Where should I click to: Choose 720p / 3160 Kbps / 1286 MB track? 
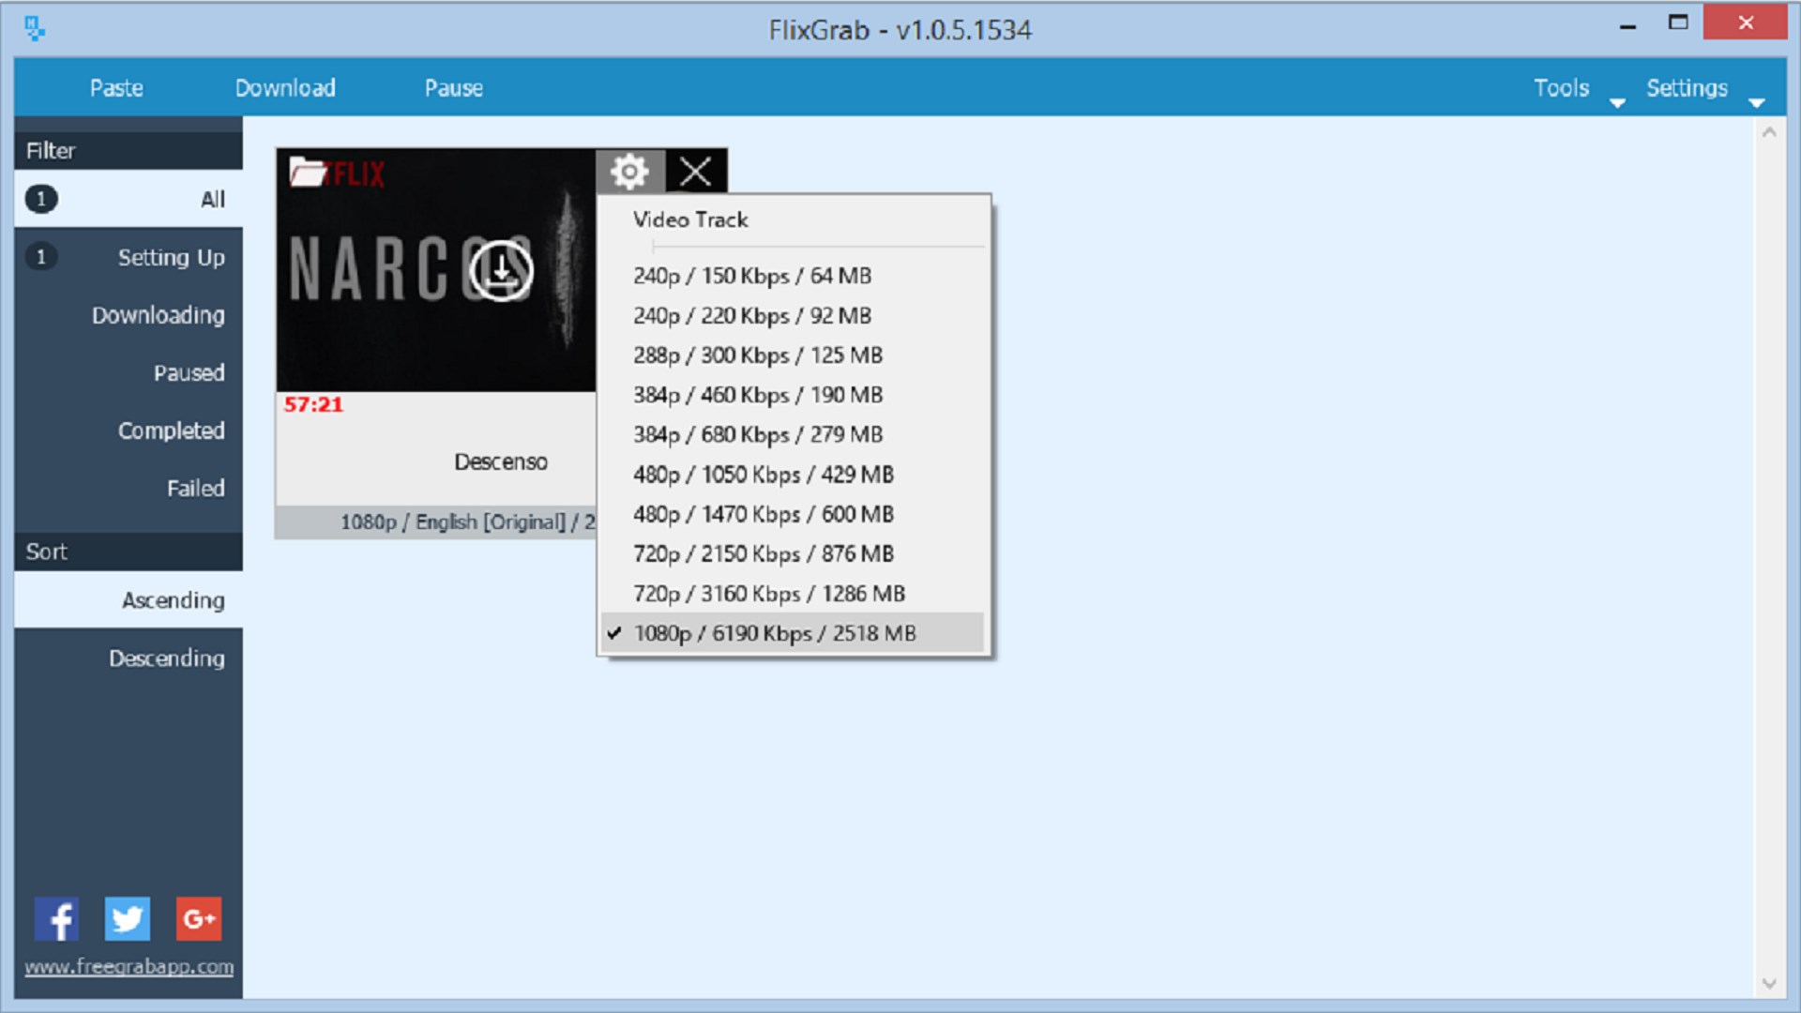[769, 594]
